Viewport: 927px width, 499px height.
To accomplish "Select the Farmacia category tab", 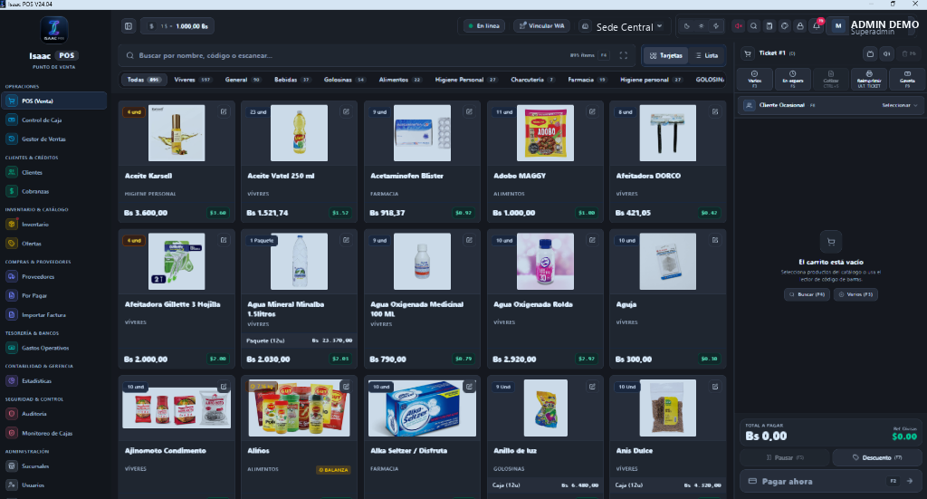I will (x=587, y=80).
